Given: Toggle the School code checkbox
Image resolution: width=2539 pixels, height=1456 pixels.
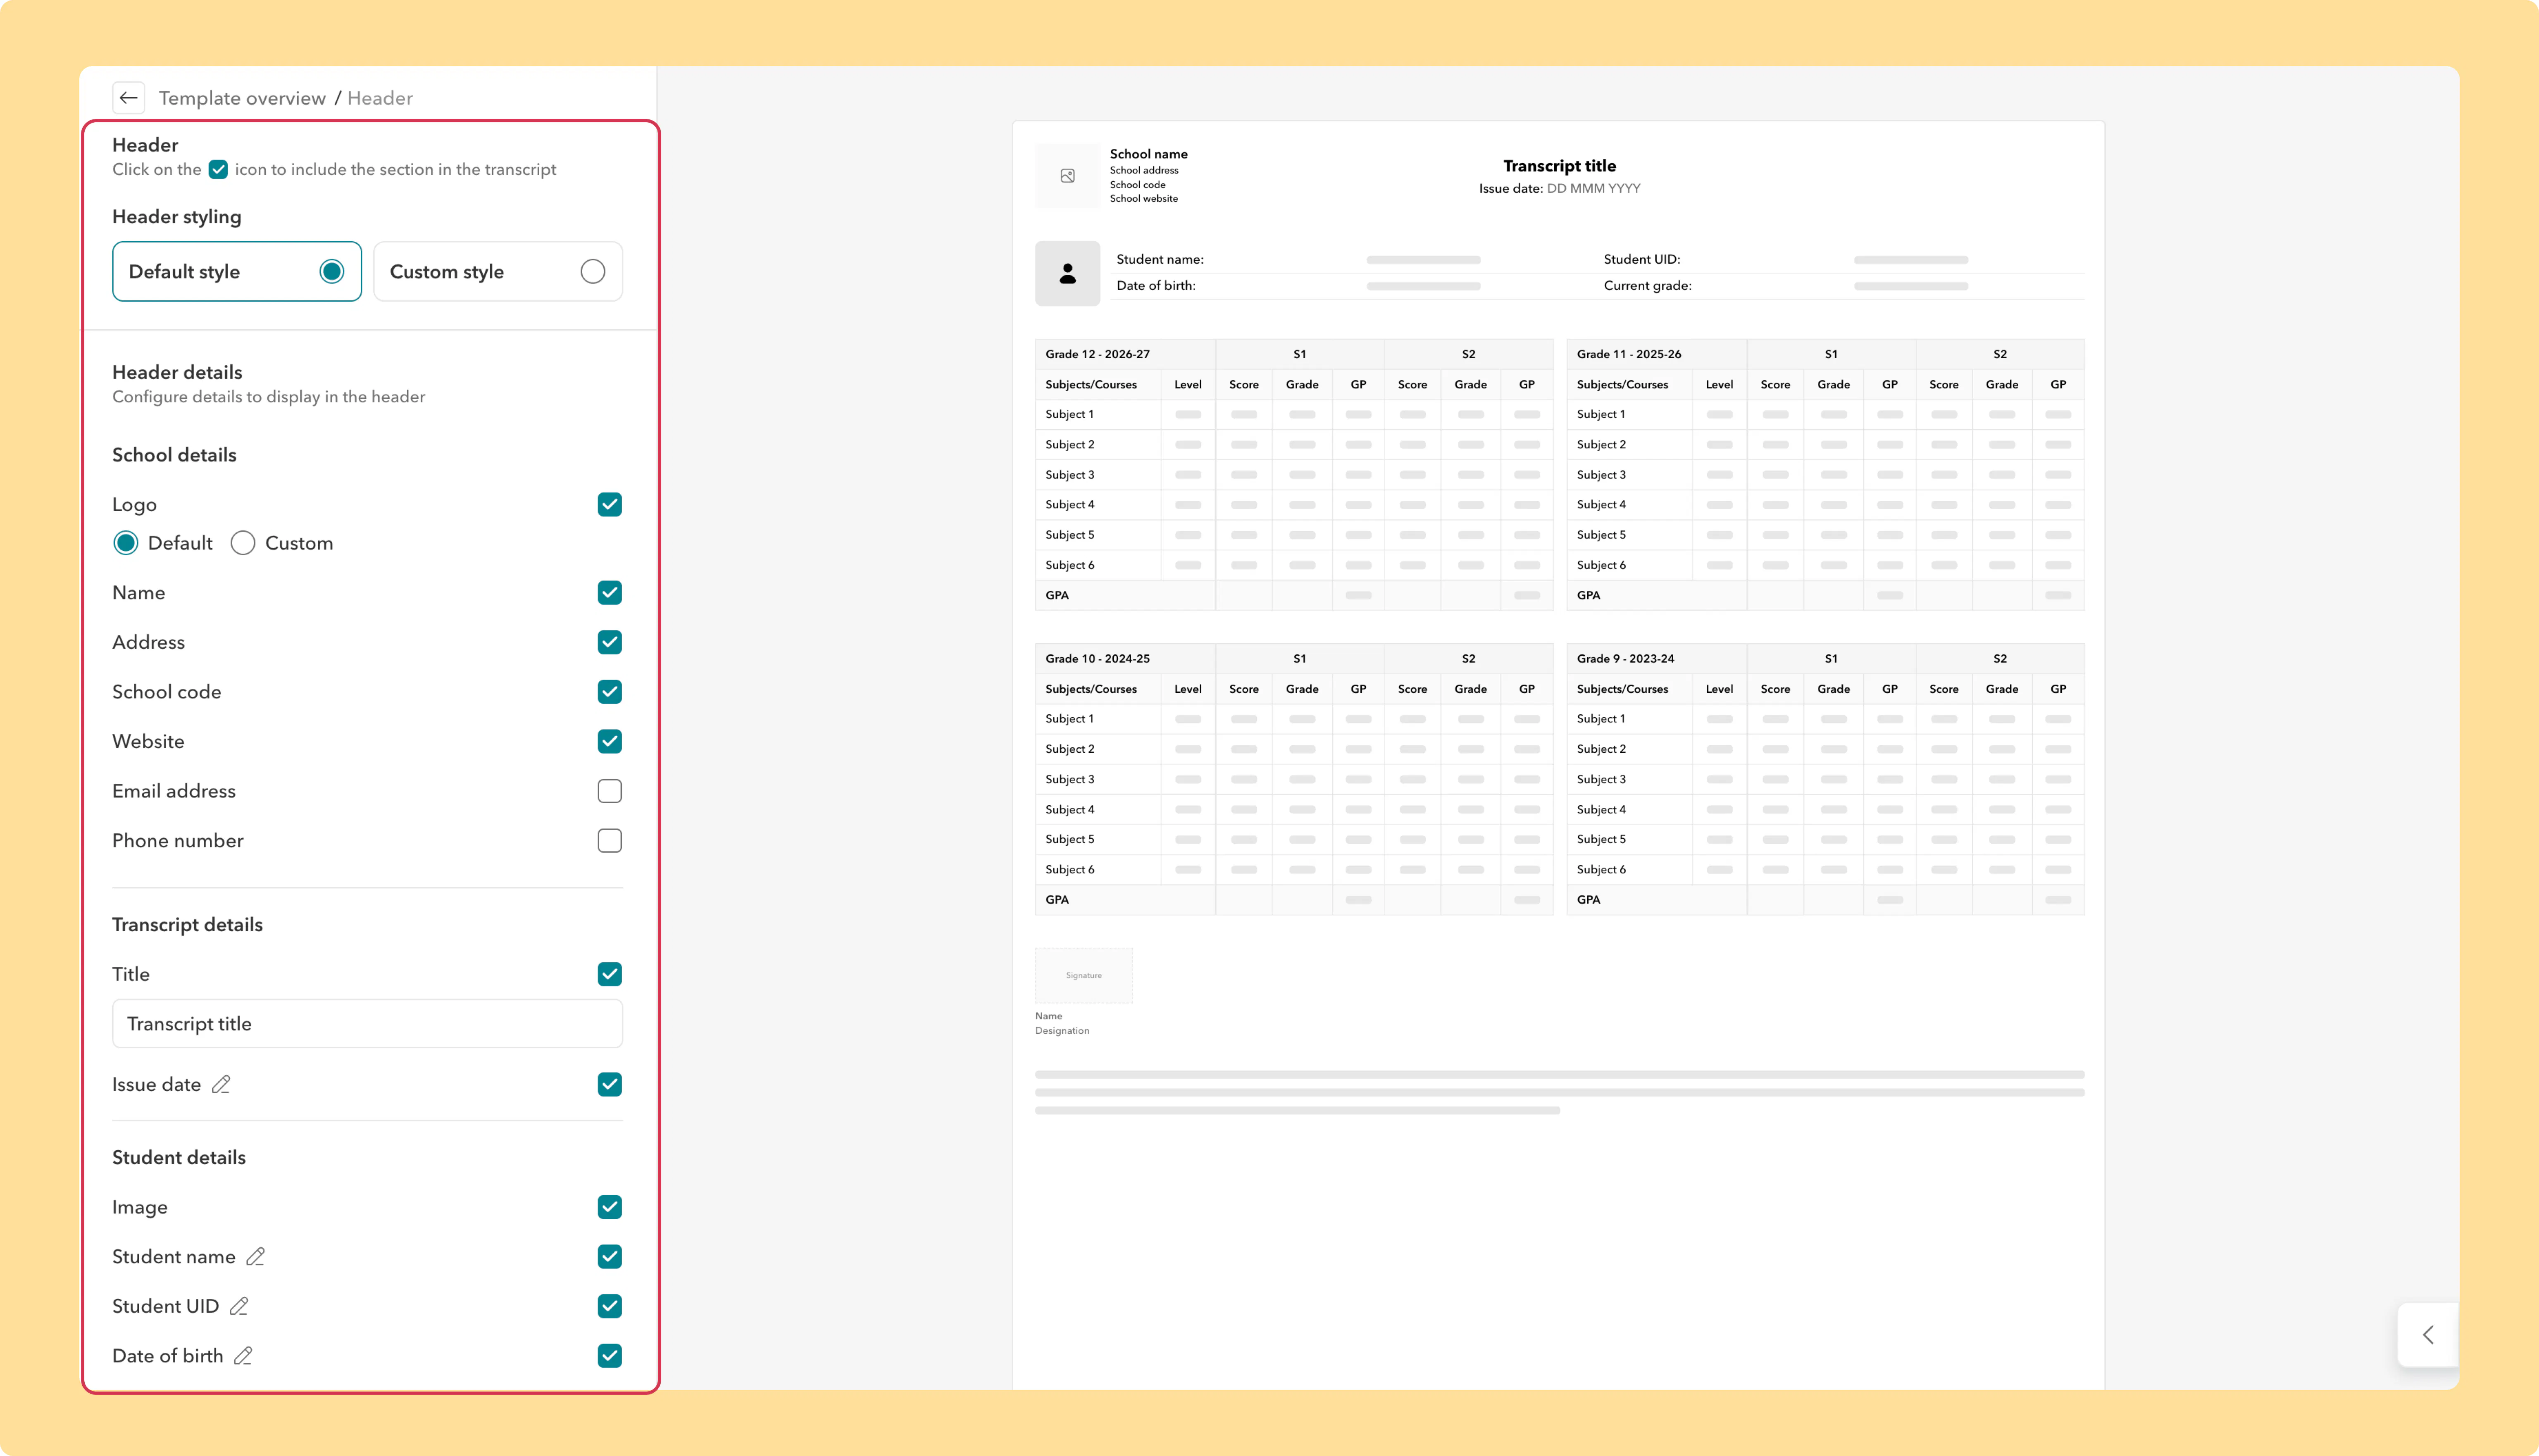Looking at the screenshot, I should click(x=610, y=692).
